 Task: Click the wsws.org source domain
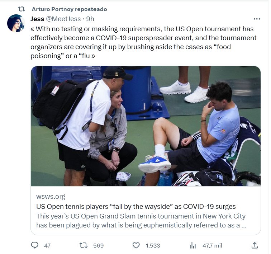coord(51,196)
